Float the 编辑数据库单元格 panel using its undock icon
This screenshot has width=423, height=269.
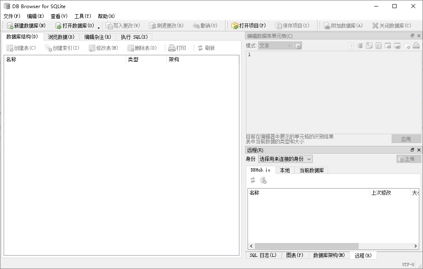412,36
